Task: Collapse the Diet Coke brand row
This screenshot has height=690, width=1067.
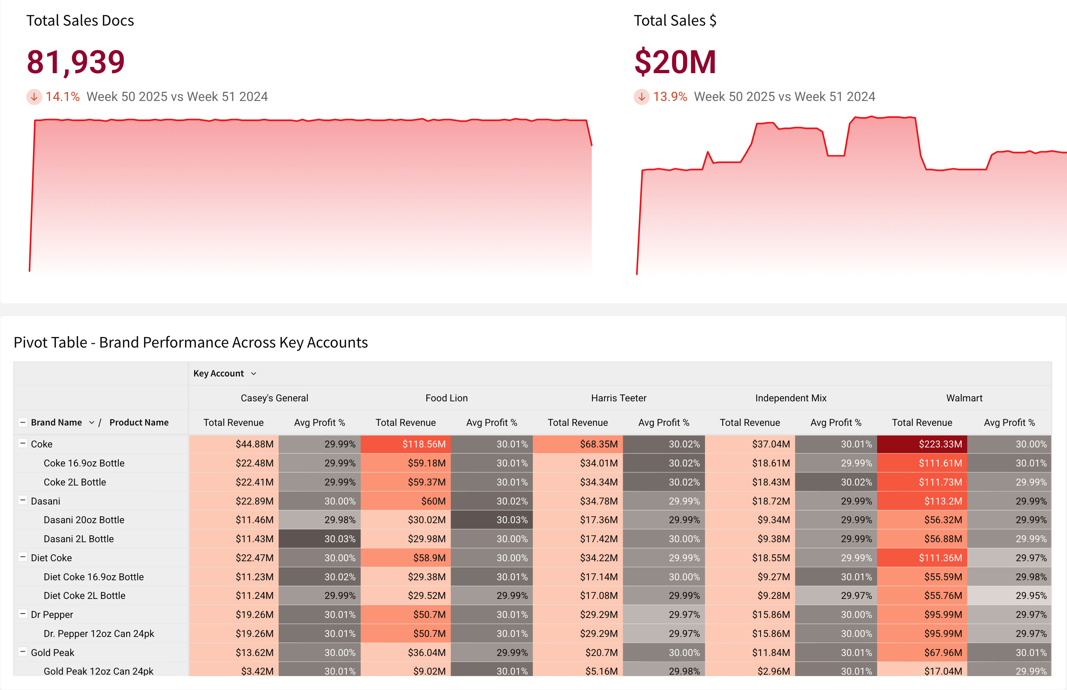Action: pyautogui.click(x=22, y=557)
